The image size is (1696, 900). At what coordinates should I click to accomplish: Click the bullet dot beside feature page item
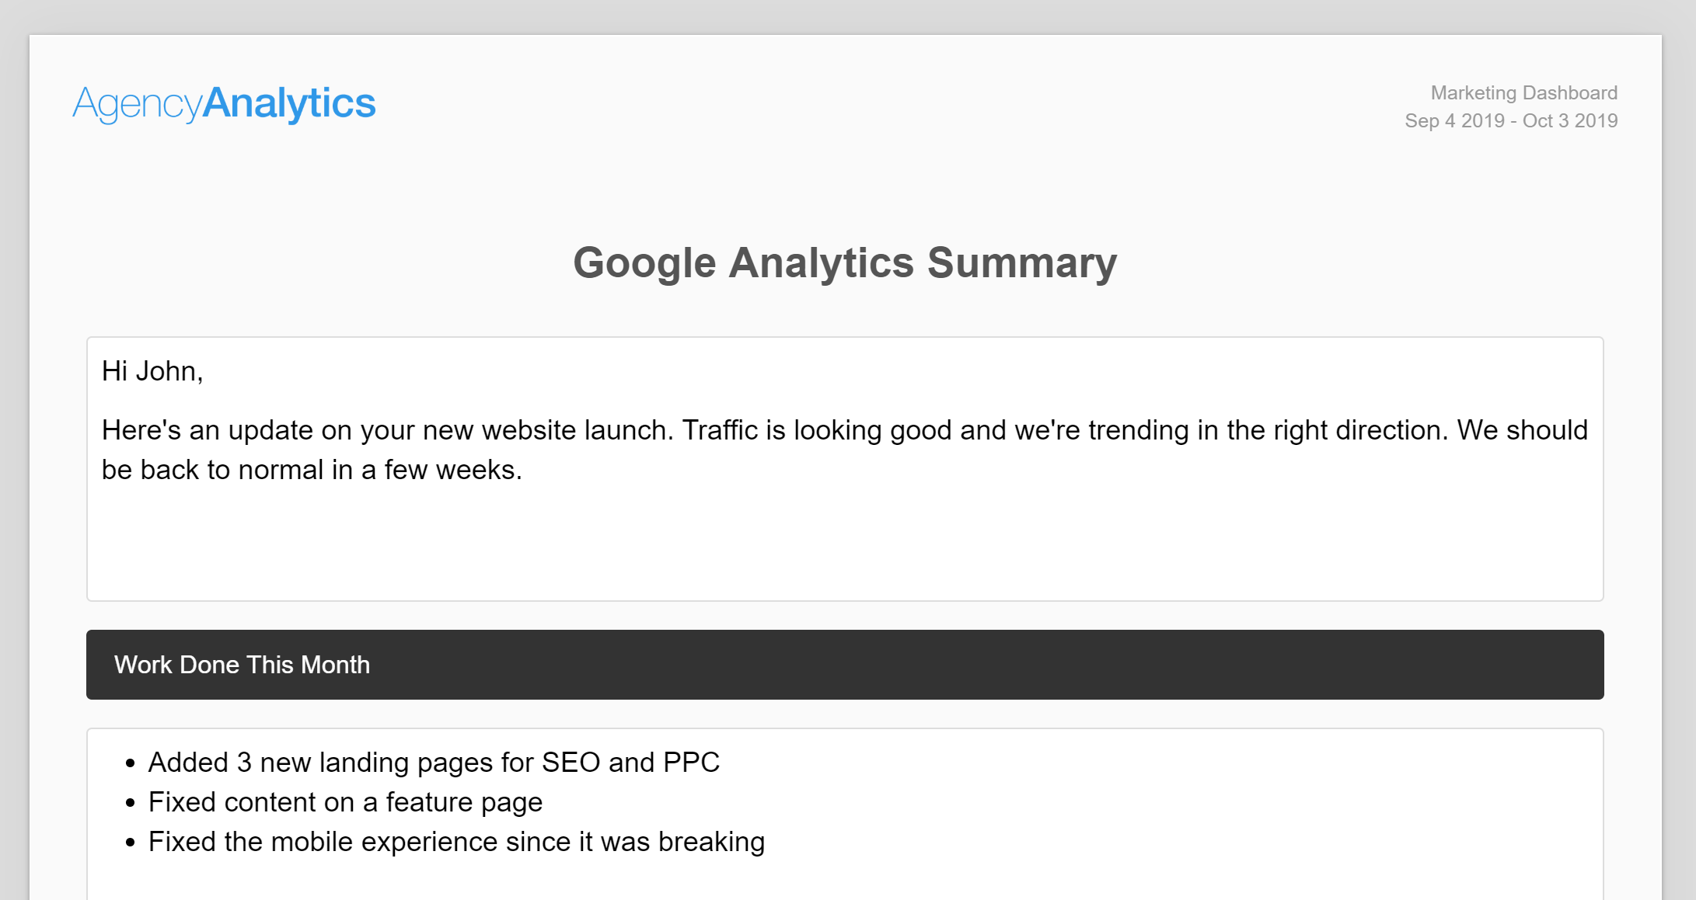tap(130, 803)
